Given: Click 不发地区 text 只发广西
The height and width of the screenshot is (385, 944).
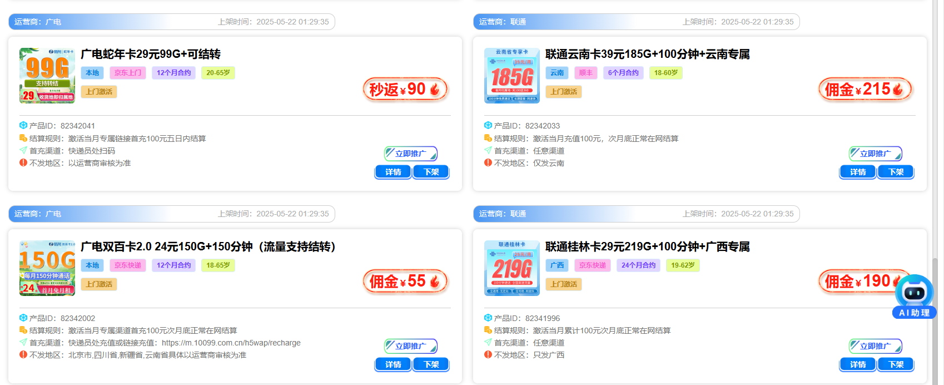Looking at the screenshot, I should click(x=549, y=355).
